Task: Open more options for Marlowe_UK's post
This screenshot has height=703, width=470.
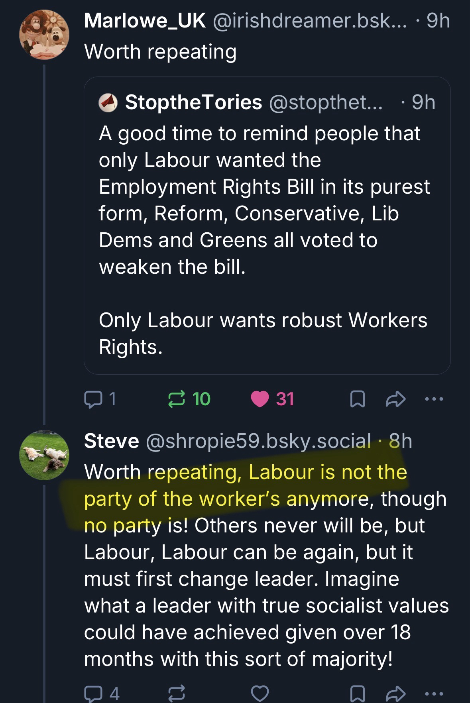Action: [x=434, y=399]
